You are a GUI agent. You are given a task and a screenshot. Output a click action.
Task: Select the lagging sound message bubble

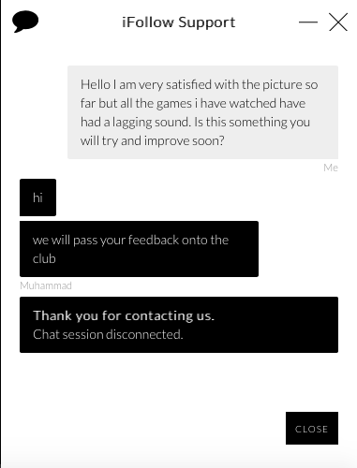tap(202, 112)
